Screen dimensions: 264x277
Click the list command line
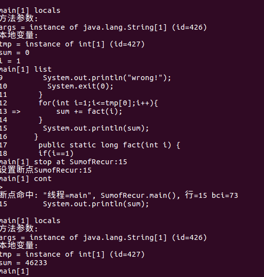[x=26, y=69]
